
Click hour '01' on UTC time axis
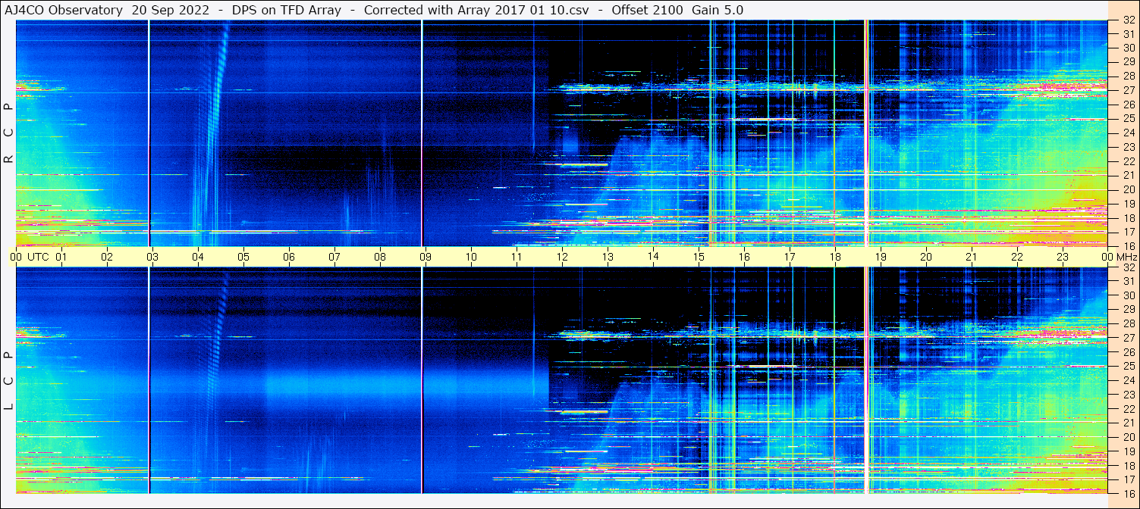click(x=61, y=257)
